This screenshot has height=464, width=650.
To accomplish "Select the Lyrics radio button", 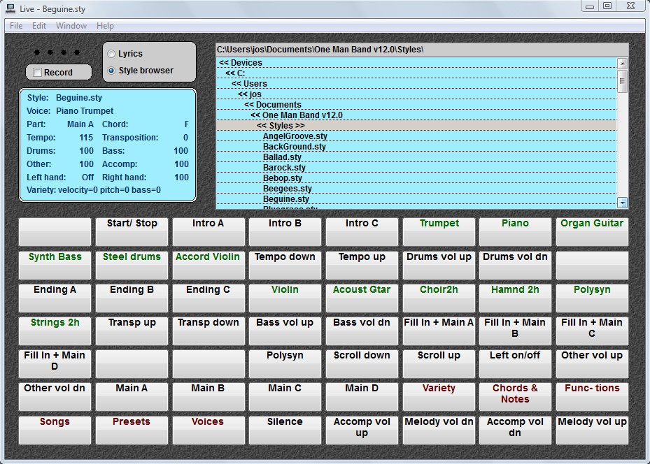I will coord(112,54).
